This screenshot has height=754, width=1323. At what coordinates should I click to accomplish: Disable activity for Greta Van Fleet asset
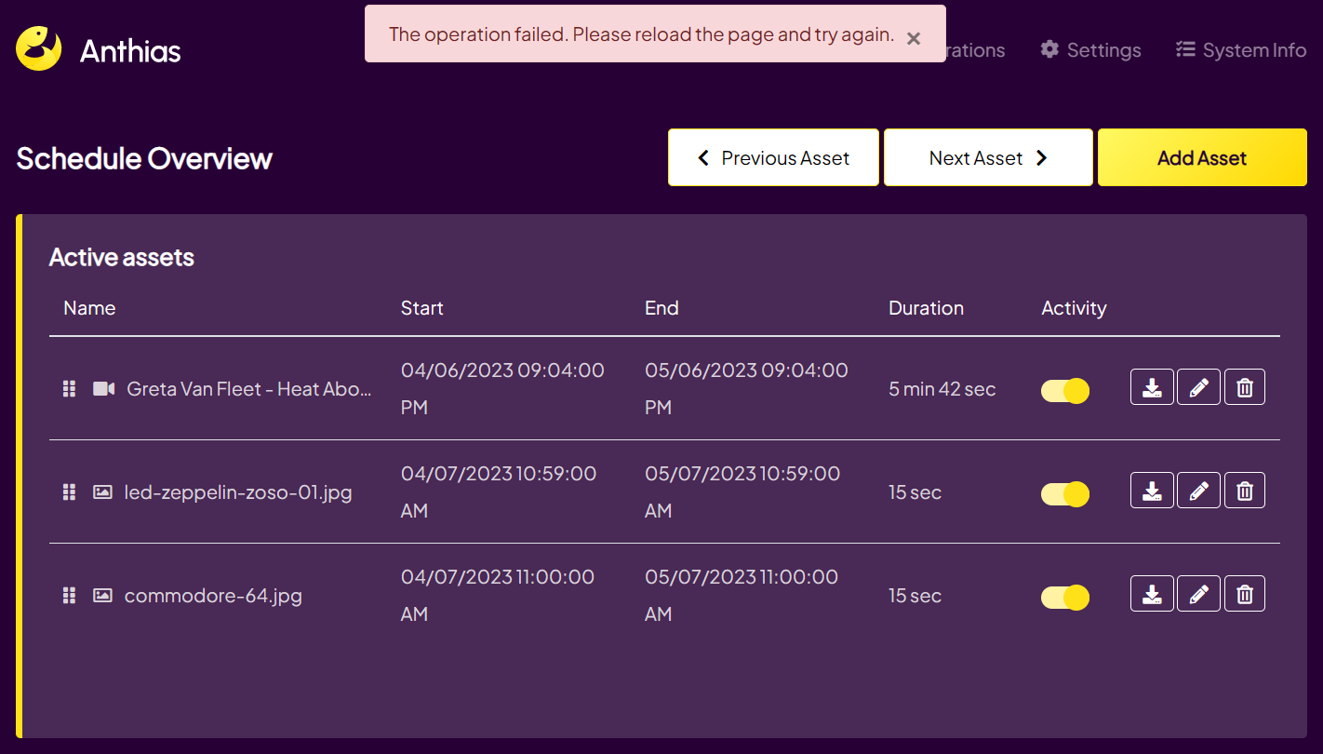tap(1064, 390)
